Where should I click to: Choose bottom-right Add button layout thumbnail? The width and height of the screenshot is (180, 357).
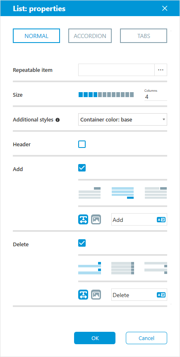(122, 193)
